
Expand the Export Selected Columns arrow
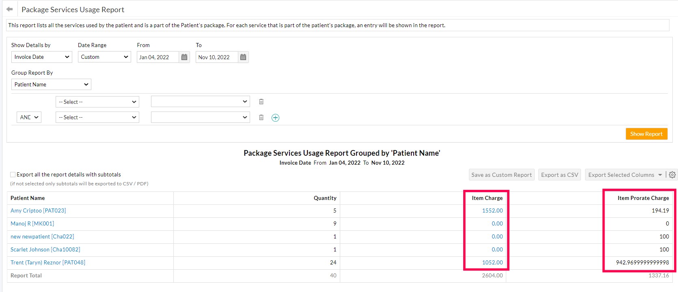tap(660, 175)
